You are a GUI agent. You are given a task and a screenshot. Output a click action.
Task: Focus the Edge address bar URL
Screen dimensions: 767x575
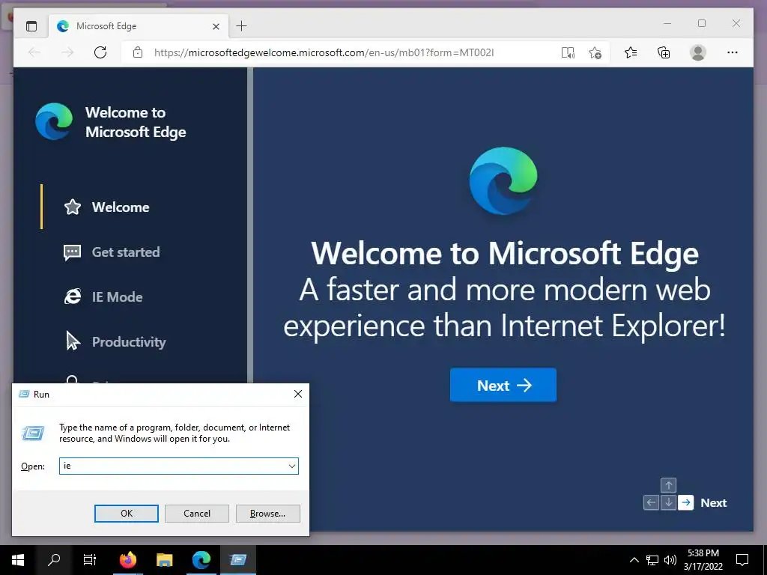324,52
